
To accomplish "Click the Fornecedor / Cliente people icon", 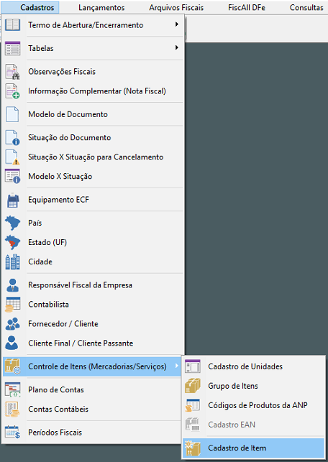I will pos(12,324).
